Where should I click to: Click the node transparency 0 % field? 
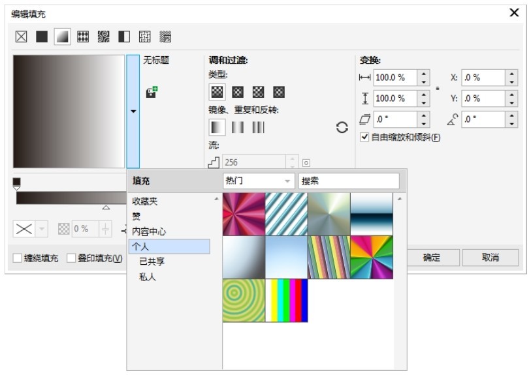[x=85, y=229]
